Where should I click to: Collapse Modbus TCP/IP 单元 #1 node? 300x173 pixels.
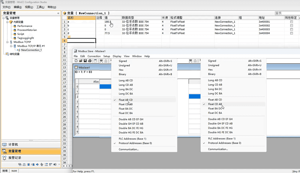(x=11, y=46)
